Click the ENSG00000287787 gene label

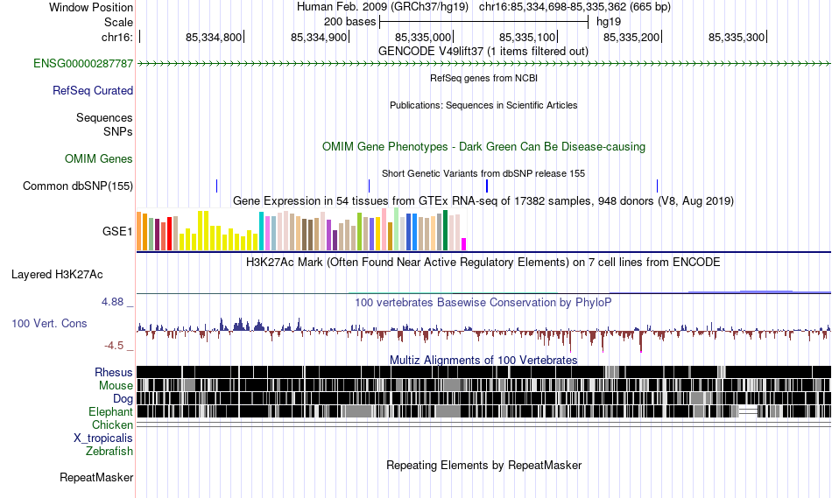coord(83,64)
